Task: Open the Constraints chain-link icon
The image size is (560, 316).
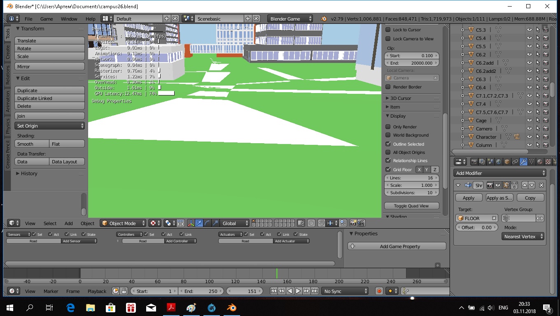Action: 515,162
